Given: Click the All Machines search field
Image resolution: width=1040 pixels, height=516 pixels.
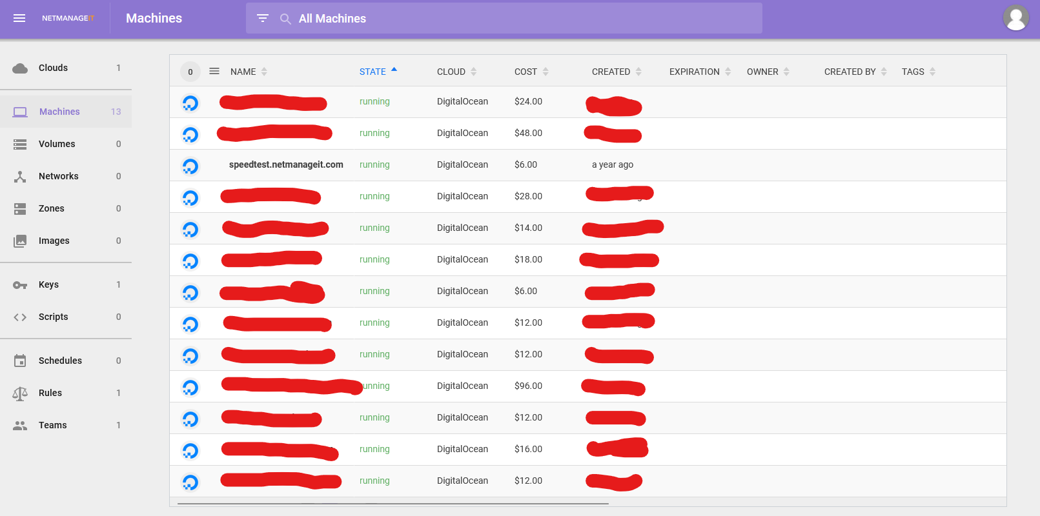Looking at the screenshot, I should [x=516, y=19].
